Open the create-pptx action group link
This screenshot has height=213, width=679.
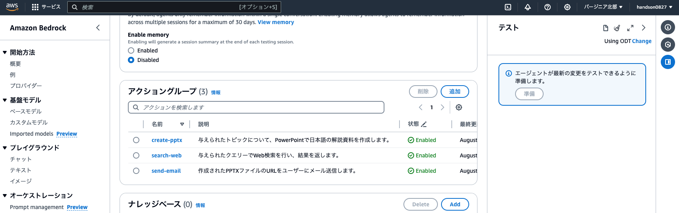(x=167, y=140)
